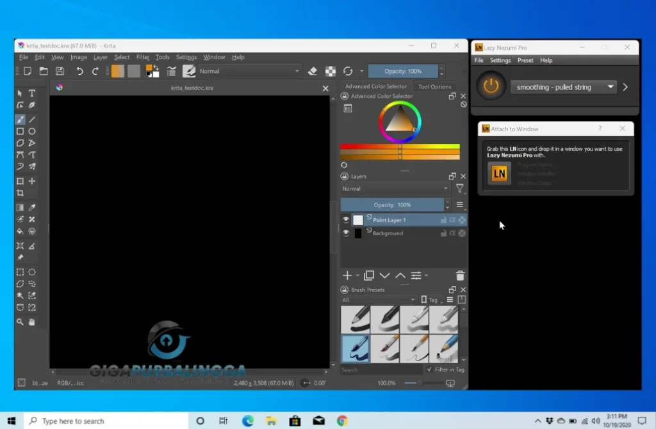Click the layer Opacity 100% slider
This screenshot has height=429, width=656.
pos(392,205)
